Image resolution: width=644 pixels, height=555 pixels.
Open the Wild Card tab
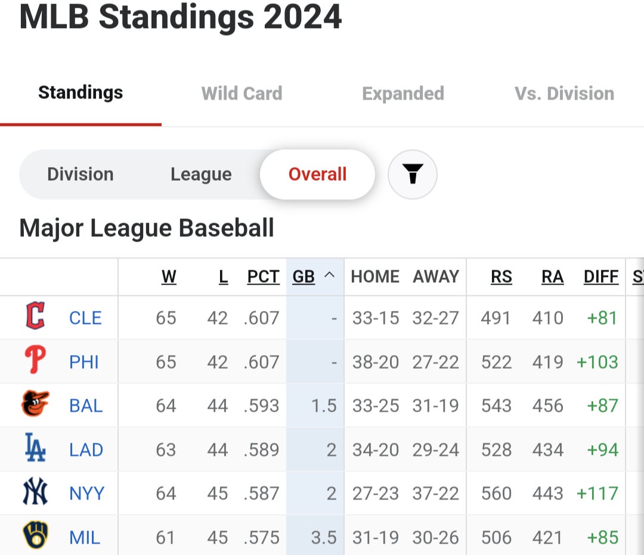[x=241, y=94]
